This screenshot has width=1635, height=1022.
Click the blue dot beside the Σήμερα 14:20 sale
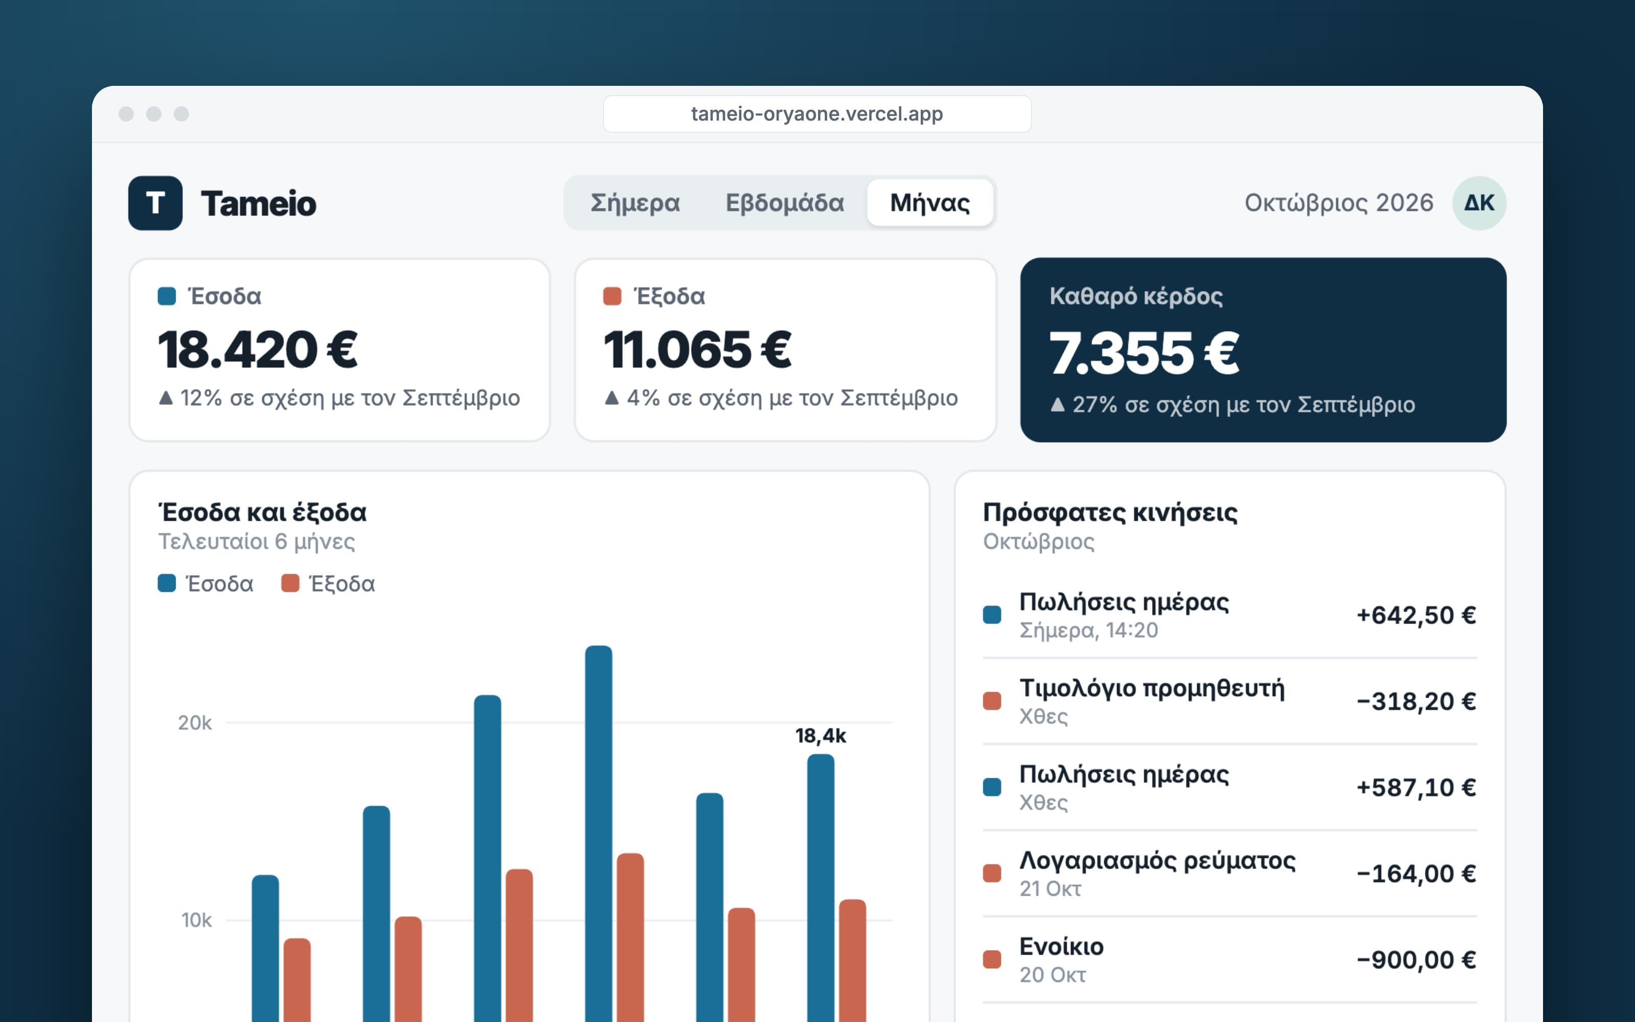[x=991, y=614]
